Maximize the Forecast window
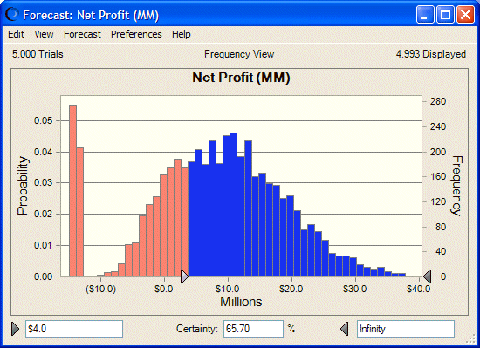This screenshot has height=348, width=480. (x=445, y=14)
